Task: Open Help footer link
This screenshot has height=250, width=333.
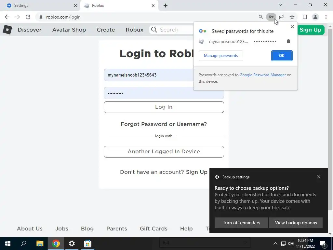Action: (186, 229)
